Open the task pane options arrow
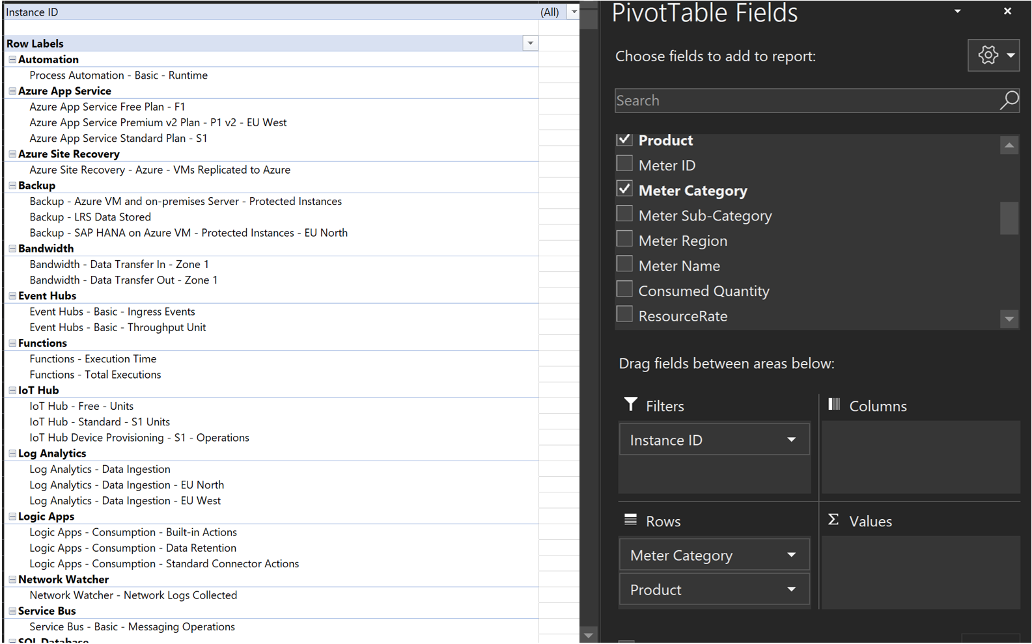Viewport: 1032px width, 644px height. (x=957, y=11)
